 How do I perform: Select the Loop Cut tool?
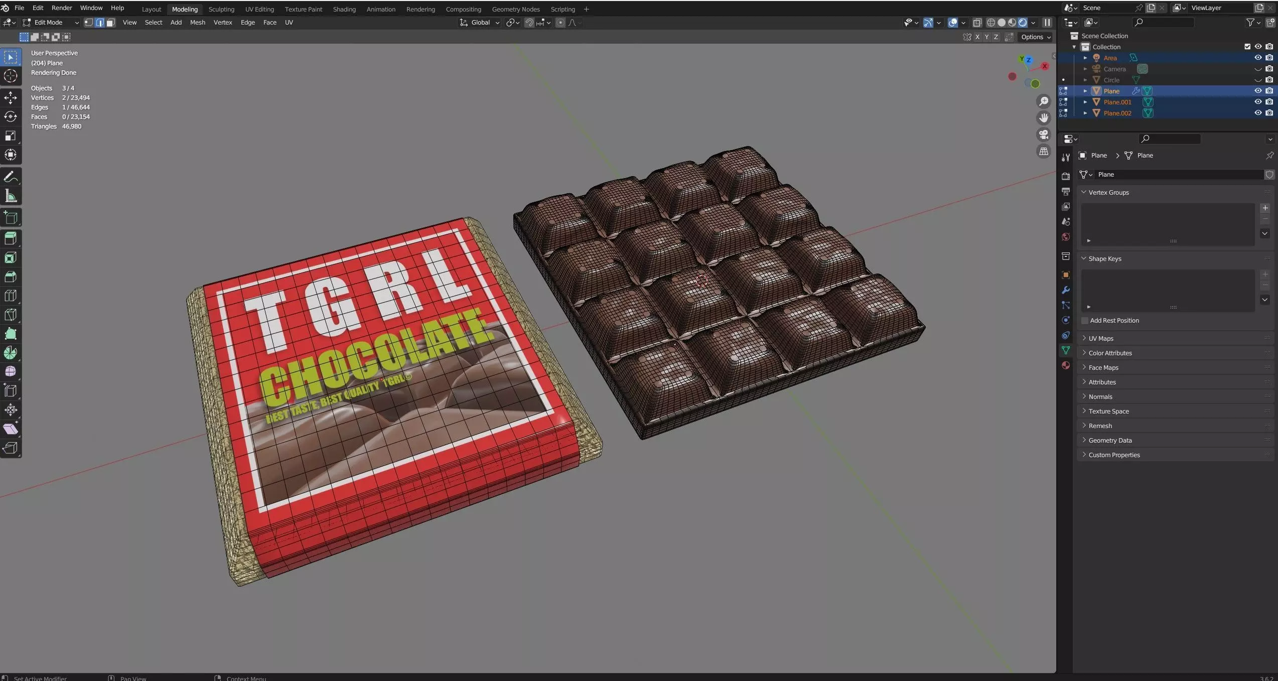(11, 296)
